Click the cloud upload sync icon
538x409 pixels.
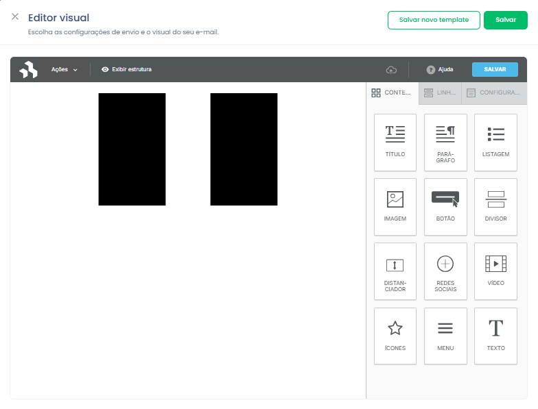(x=391, y=70)
